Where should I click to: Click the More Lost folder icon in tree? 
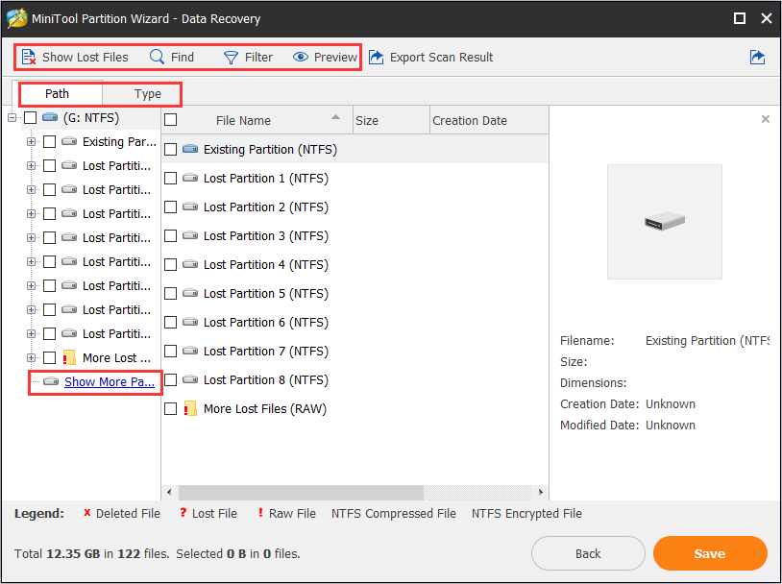(69, 357)
